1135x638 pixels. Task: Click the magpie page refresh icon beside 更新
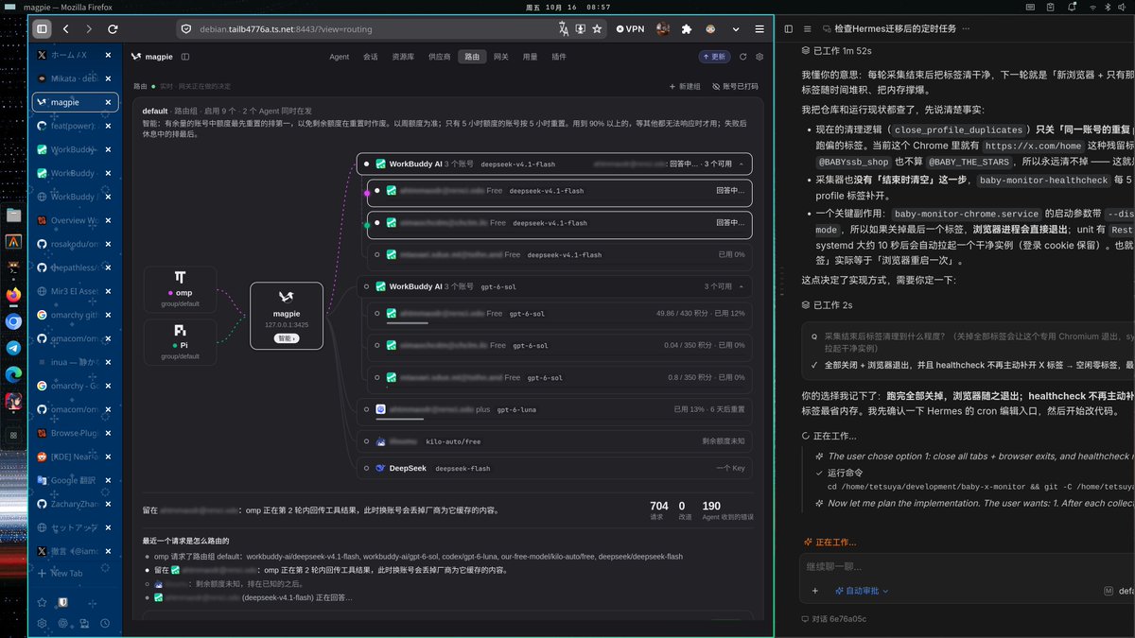[x=743, y=57]
